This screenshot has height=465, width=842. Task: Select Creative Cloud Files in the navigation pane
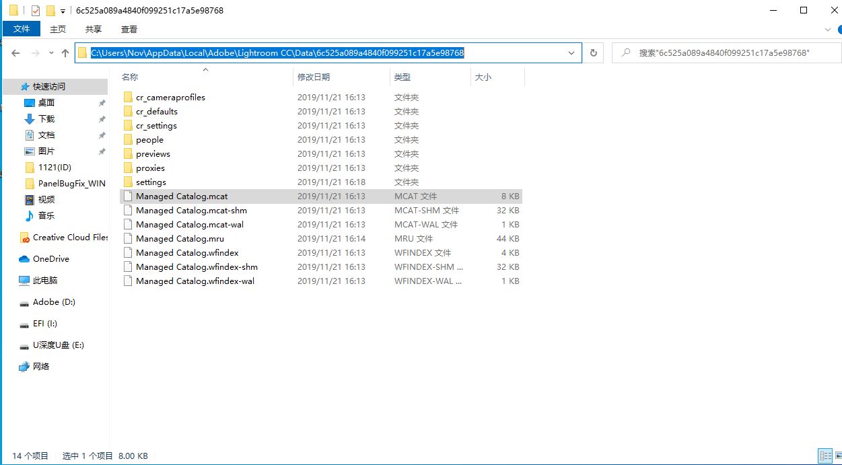[67, 238]
